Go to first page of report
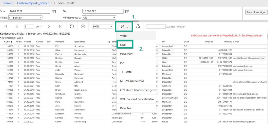Image resolution: width=268 pixels, height=124 pixels. pyautogui.click(x=5, y=26)
